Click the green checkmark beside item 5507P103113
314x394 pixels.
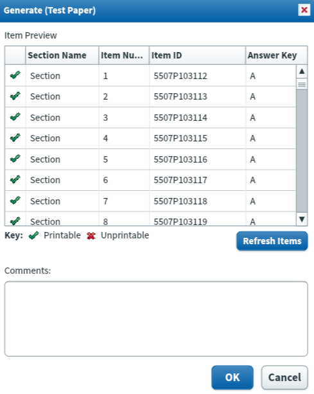tap(15, 96)
